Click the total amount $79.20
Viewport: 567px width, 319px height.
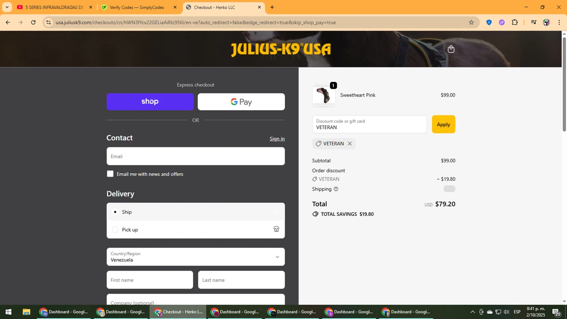click(x=445, y=204)
